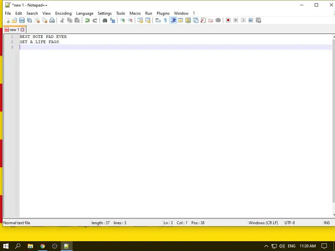Image resolution: width=335 pixels, height=251 pixels.
Task: Open Find with the binoculars icon
Action: (105, 20)
